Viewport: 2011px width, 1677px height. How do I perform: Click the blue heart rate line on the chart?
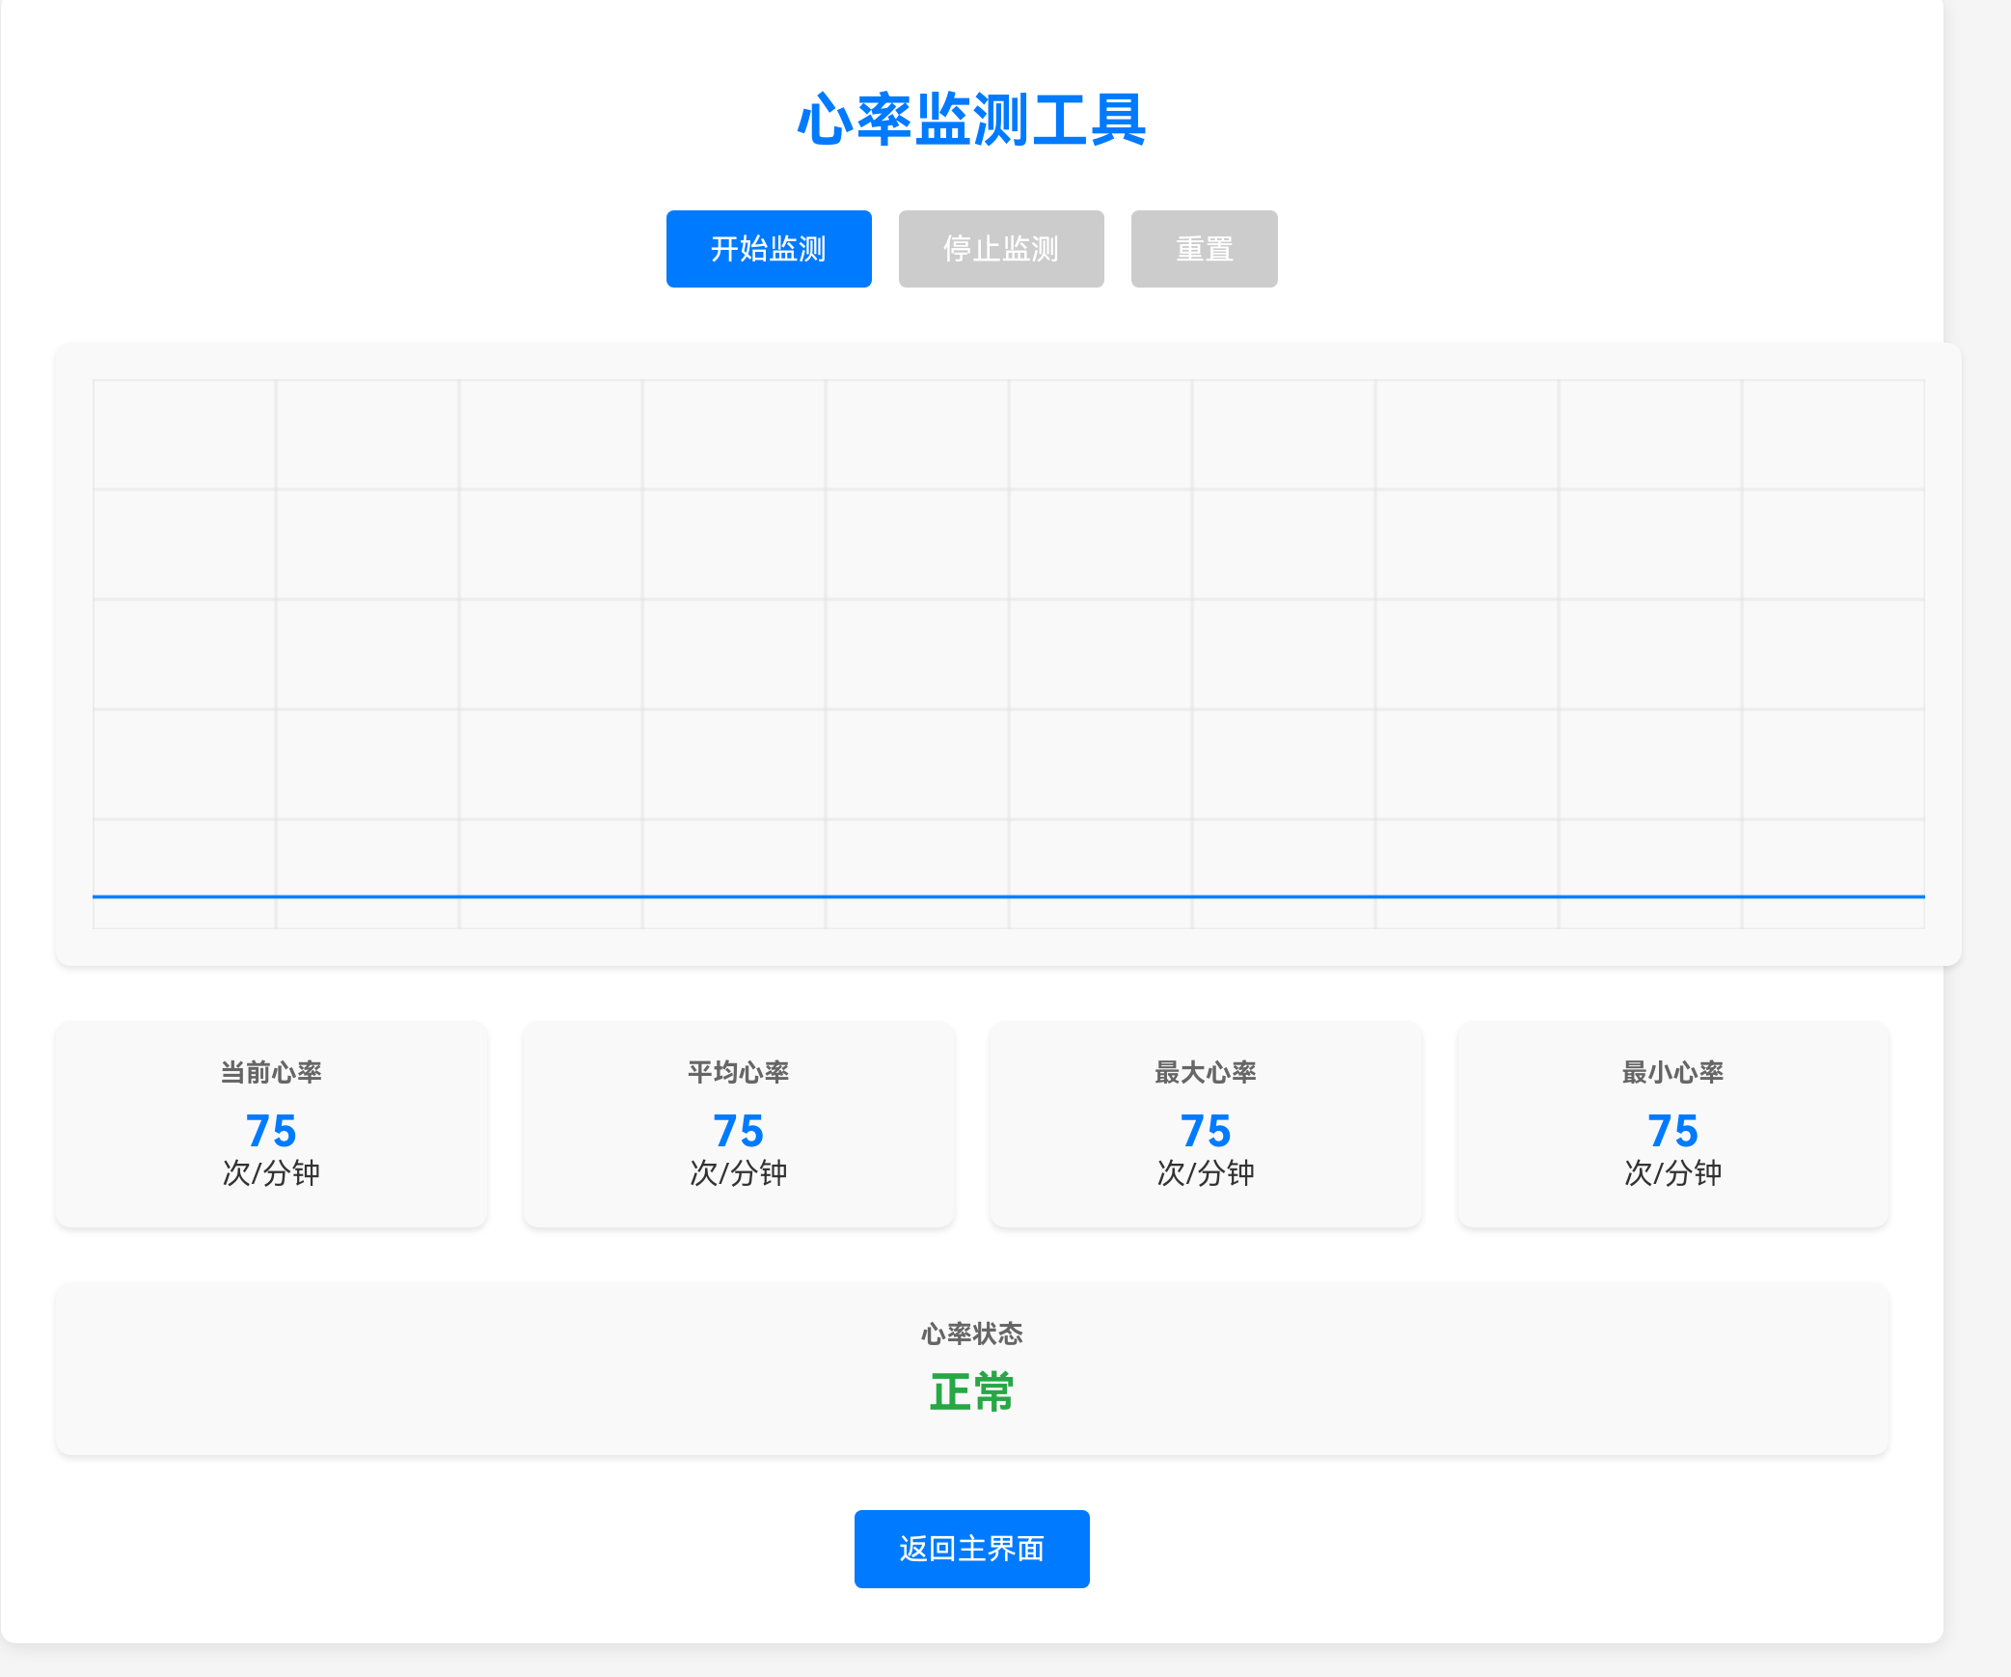pos(1008,897)
